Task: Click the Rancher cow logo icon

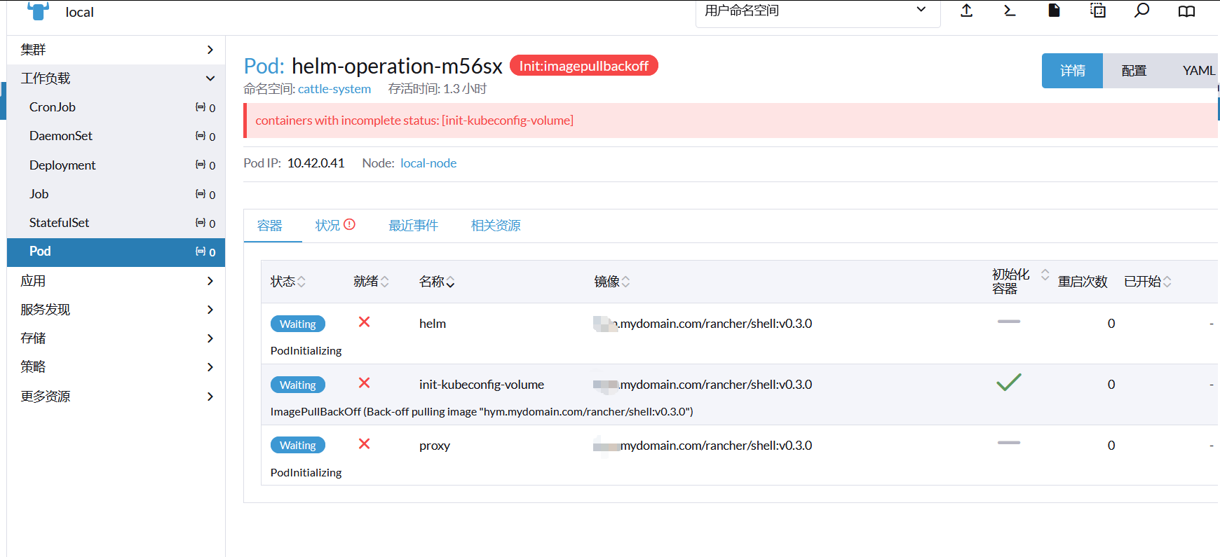Action: pyautogui.click(x=38, y=11)
